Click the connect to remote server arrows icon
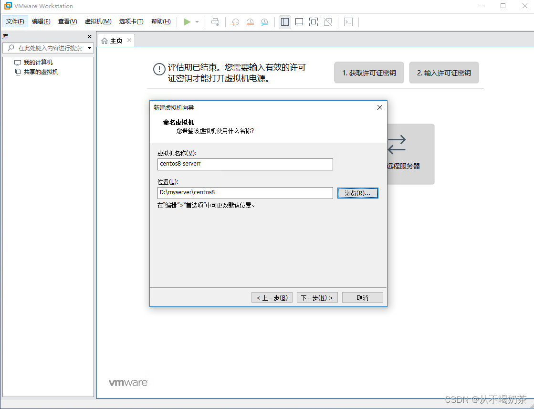Viewport: 534px width, 409px height. [x=397, y=145]
